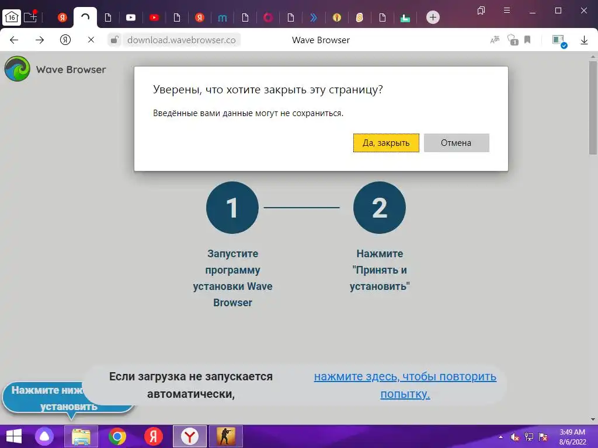Open the red Yandex icon in taskbar
Viewport: 598px width, 448px height.
pos(154,436)
